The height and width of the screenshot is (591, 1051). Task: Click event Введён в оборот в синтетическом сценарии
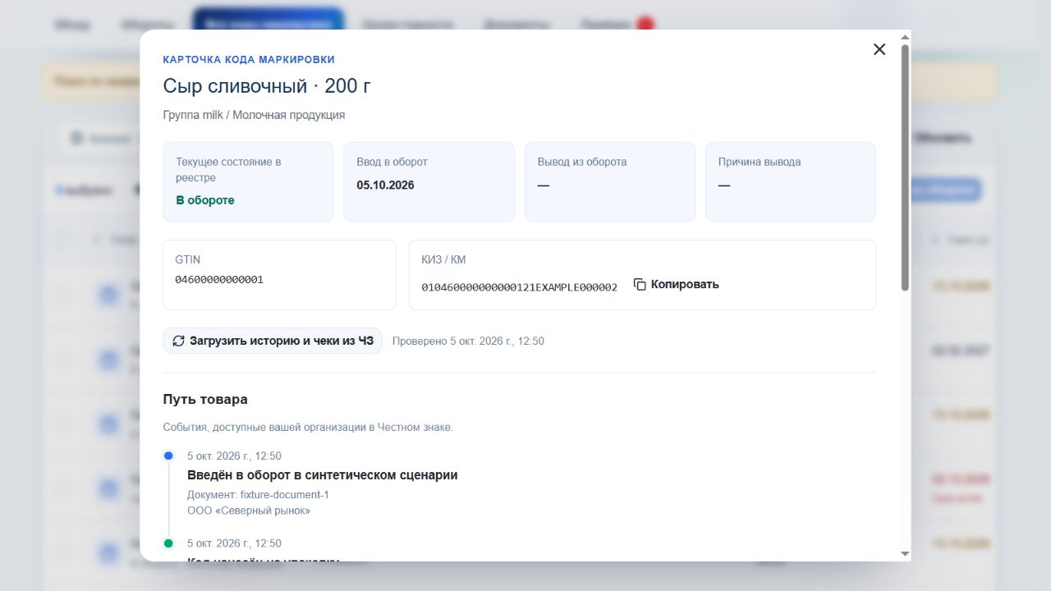323,475
